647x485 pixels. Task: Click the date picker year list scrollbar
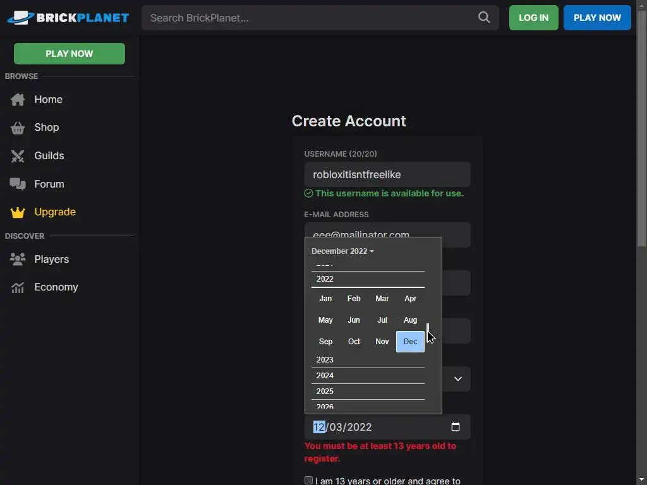(x=428, y=333)
